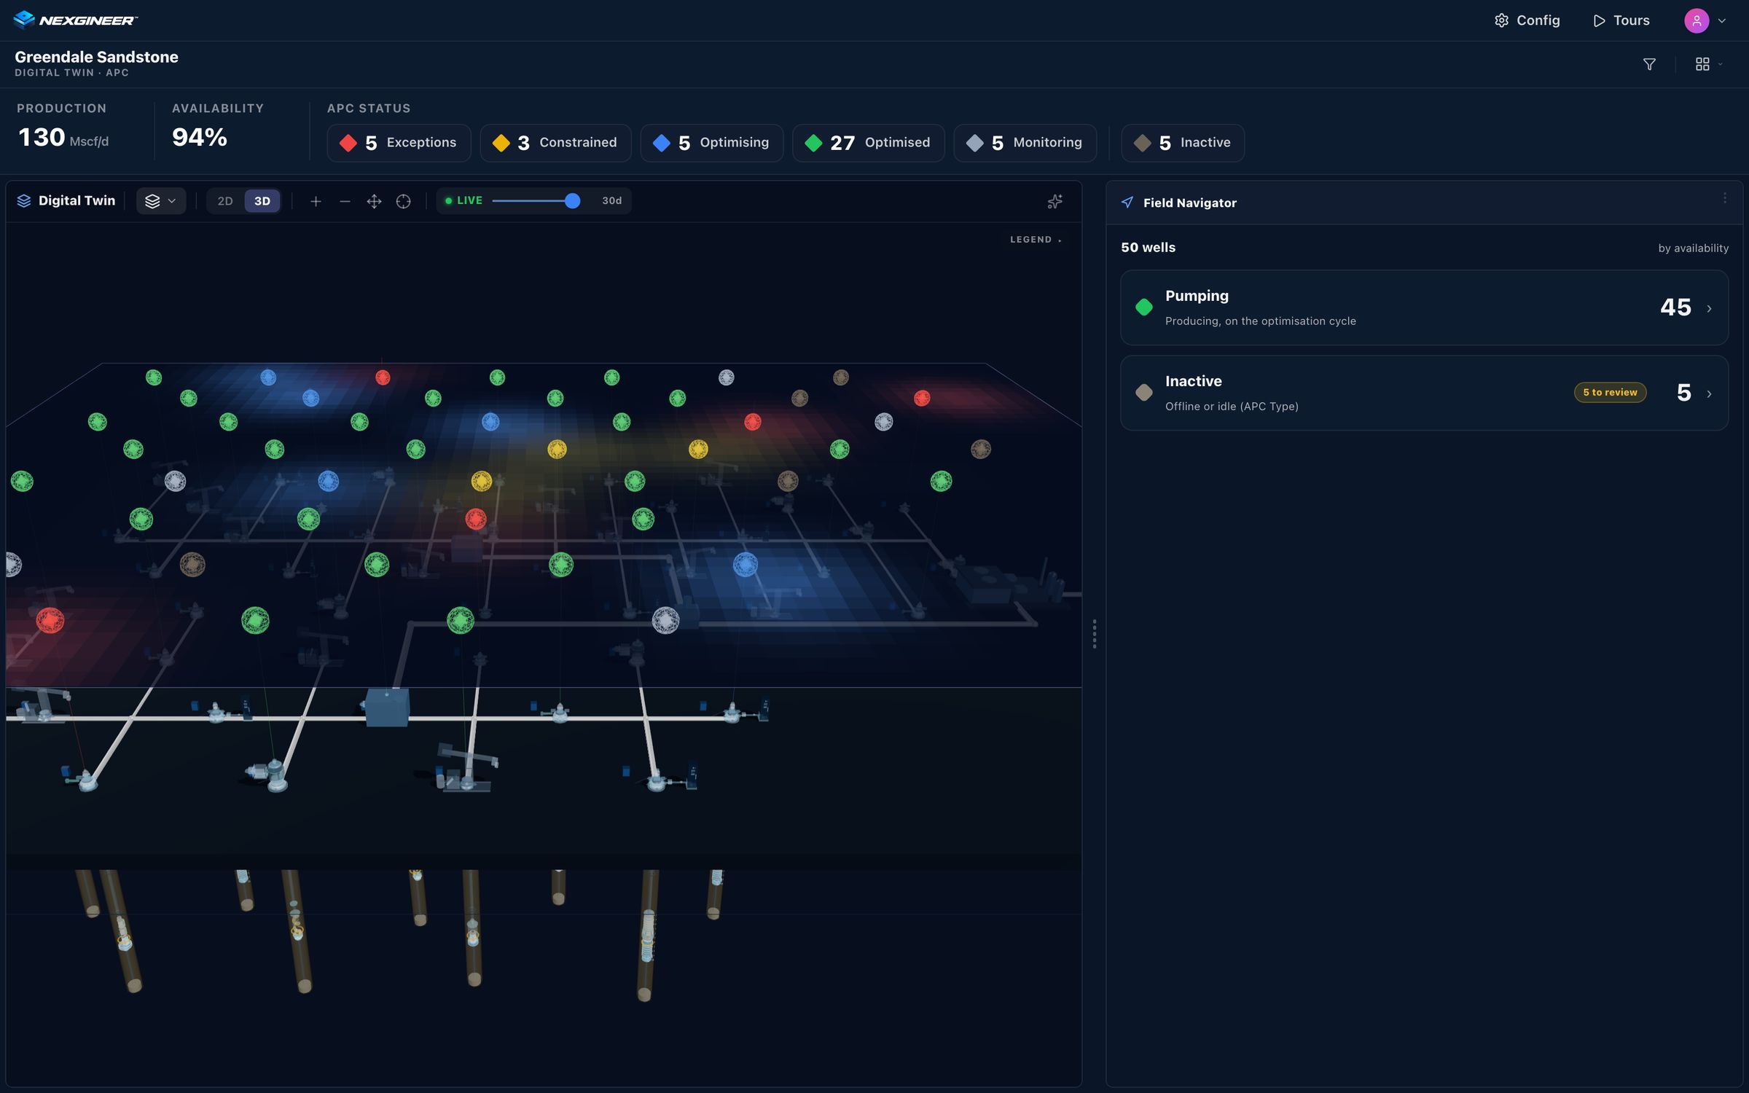Open the user avatar menu

point(1697,20)
